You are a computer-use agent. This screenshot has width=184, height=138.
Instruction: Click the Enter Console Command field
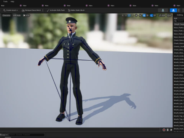27,135
